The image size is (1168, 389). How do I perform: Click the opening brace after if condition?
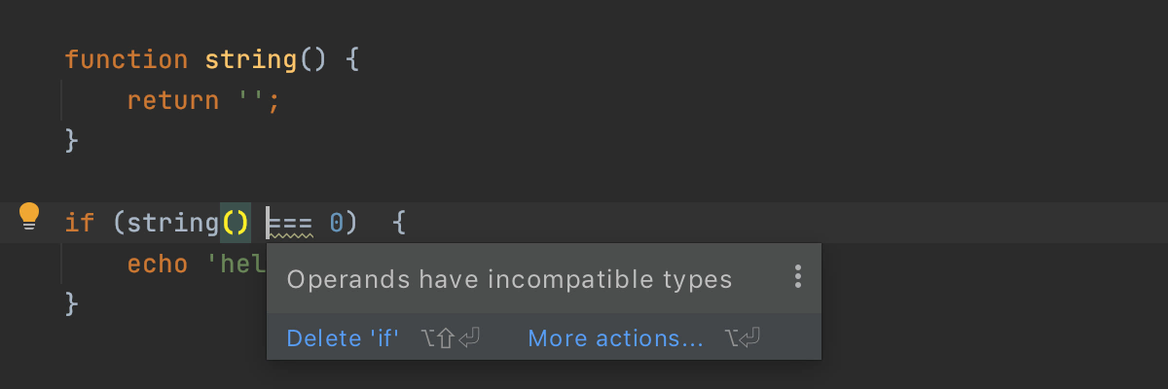(399, 224)
